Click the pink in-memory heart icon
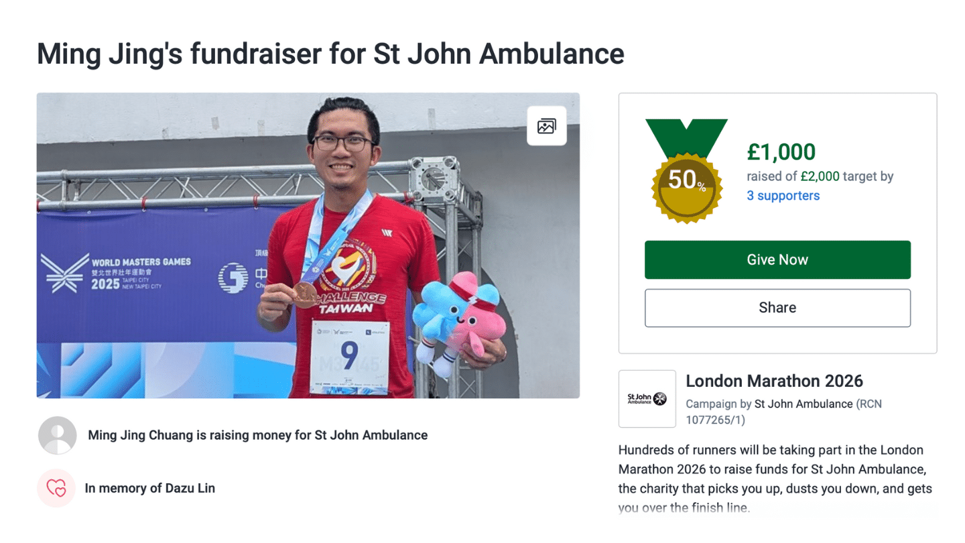The image size is (965, 543). 56,488
